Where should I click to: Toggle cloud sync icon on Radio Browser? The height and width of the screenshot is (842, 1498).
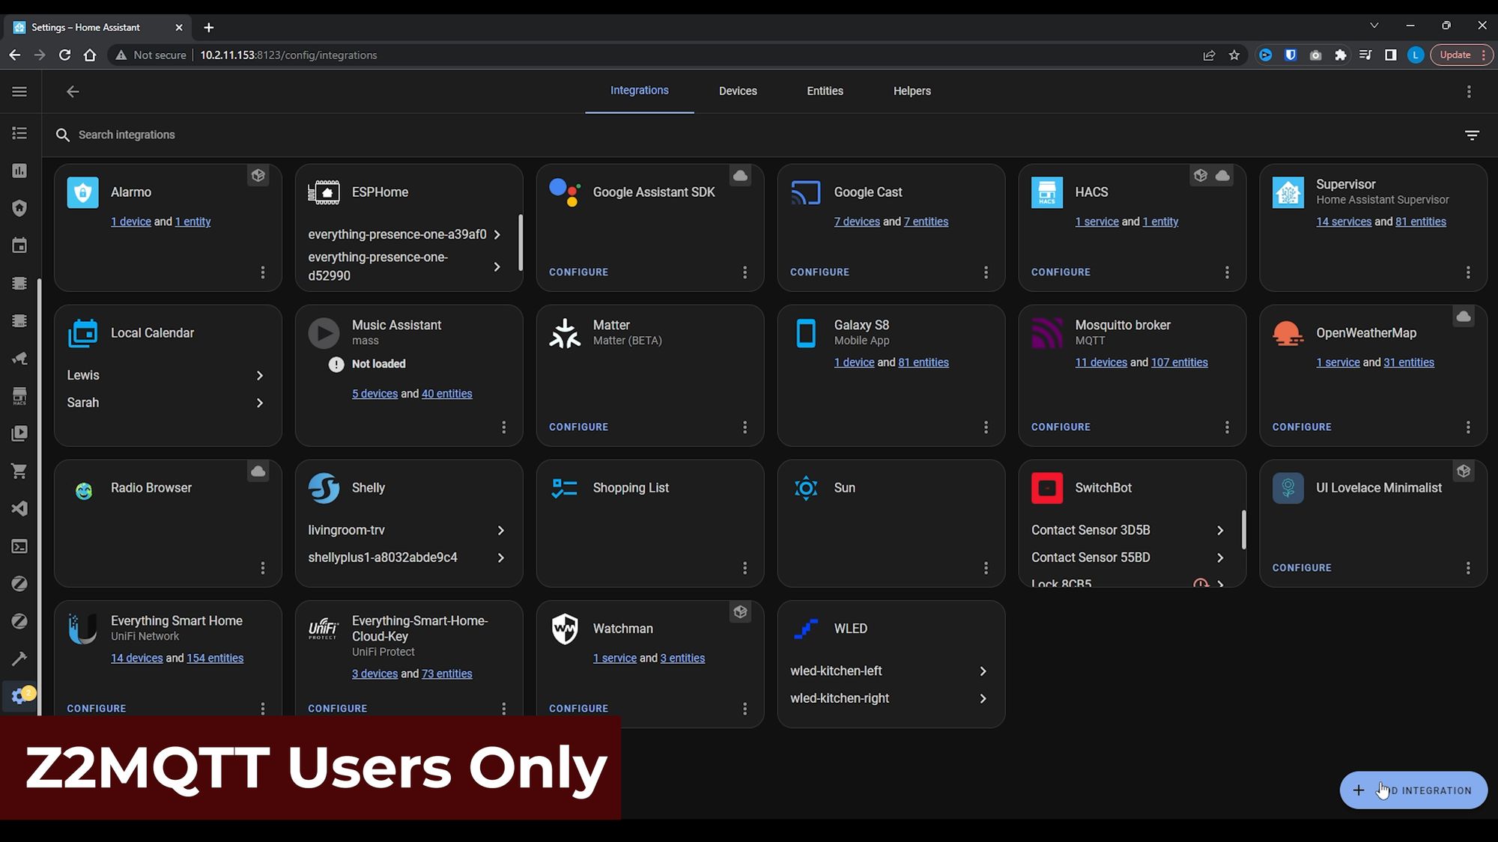point(257,472)
